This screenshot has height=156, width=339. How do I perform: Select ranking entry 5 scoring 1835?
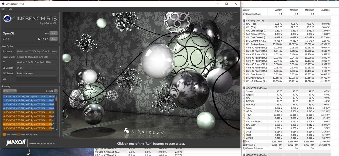[x=28, y=112]
